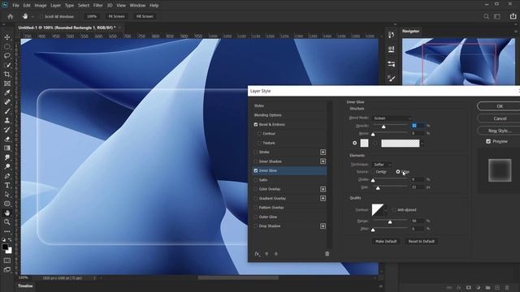Image resolution: width=520 pixels, height=292 pixels.
Task: Click the plus icon beside Drop Shadow
Action: tap(323, 226)
